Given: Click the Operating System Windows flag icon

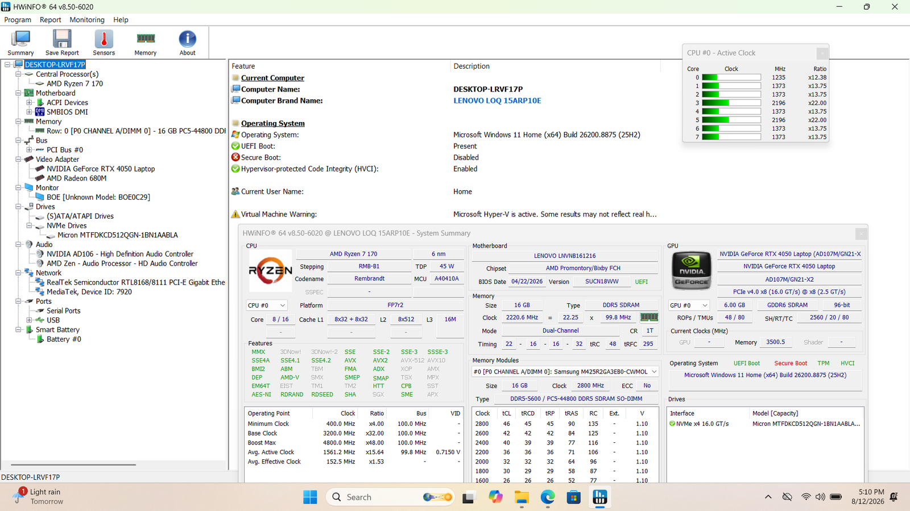Looking at the screenshot, I should point(235,135).
